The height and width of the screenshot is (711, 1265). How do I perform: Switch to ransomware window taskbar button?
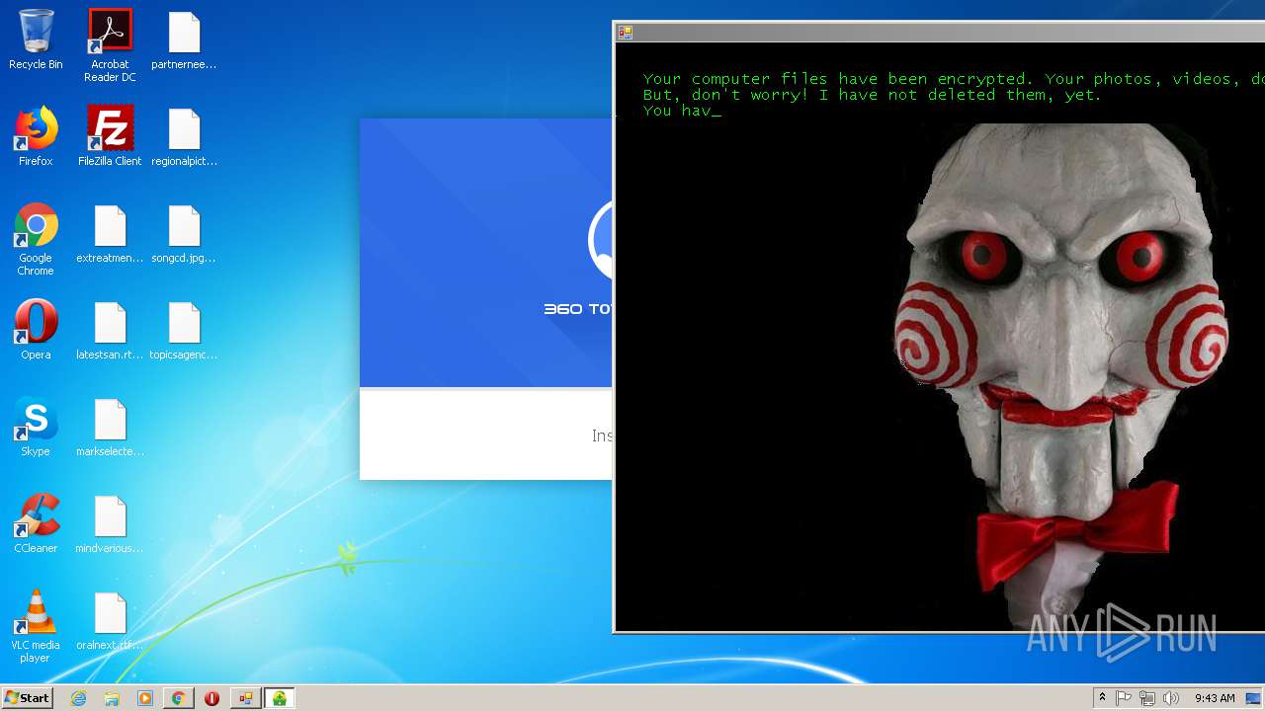[x=245, y=698]
